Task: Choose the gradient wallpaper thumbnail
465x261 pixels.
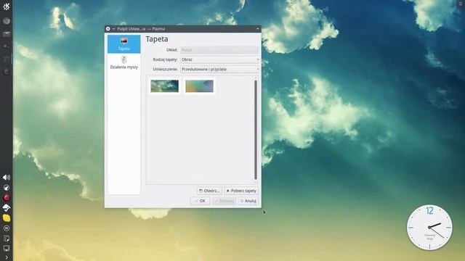Action: click(199, 86)
